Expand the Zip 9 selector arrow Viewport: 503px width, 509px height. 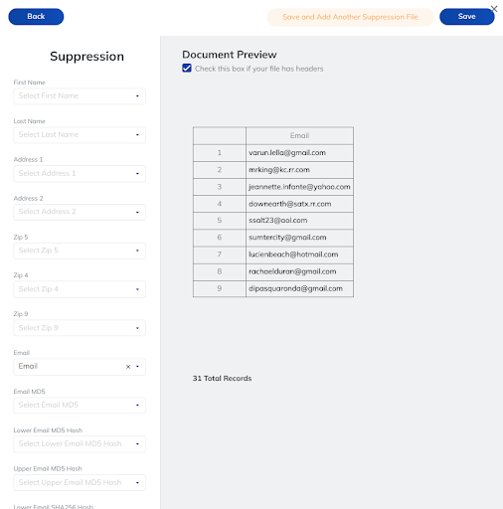(137, 328)
